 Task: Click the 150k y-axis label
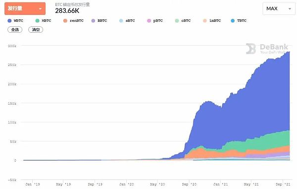pos(12,103)
